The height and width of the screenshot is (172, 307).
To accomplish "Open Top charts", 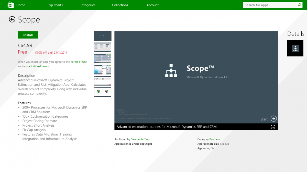I will (55, 5).
